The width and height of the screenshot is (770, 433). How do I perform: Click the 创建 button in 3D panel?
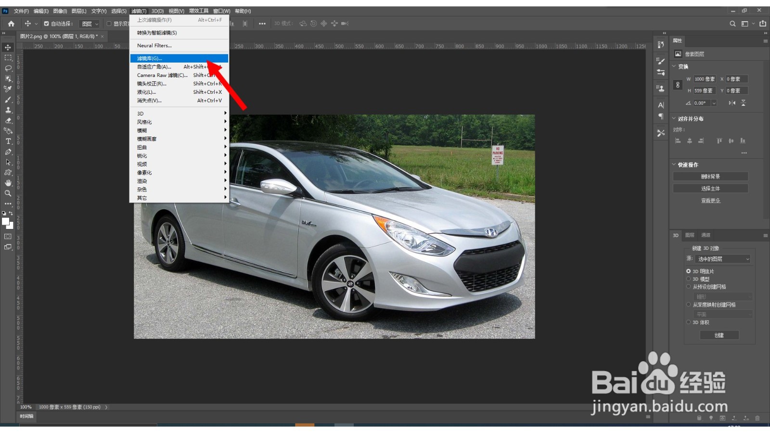click(x=719, y=335)
